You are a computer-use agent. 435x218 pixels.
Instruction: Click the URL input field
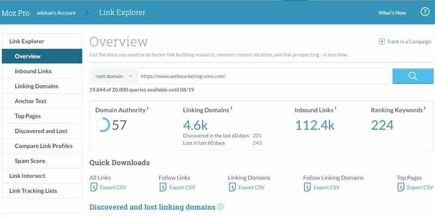pos(263,76)
